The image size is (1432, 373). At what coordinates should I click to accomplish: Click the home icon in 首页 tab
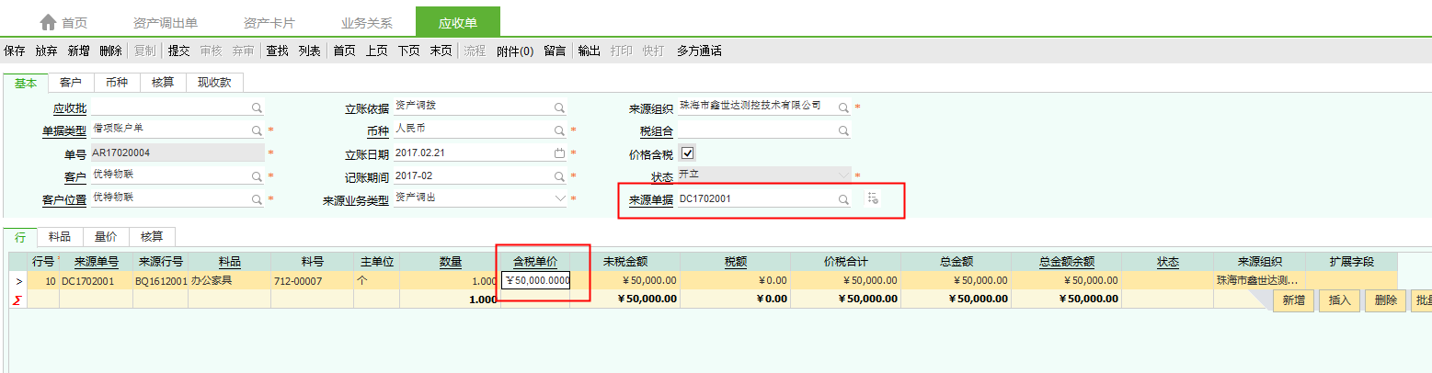point(48,22)
